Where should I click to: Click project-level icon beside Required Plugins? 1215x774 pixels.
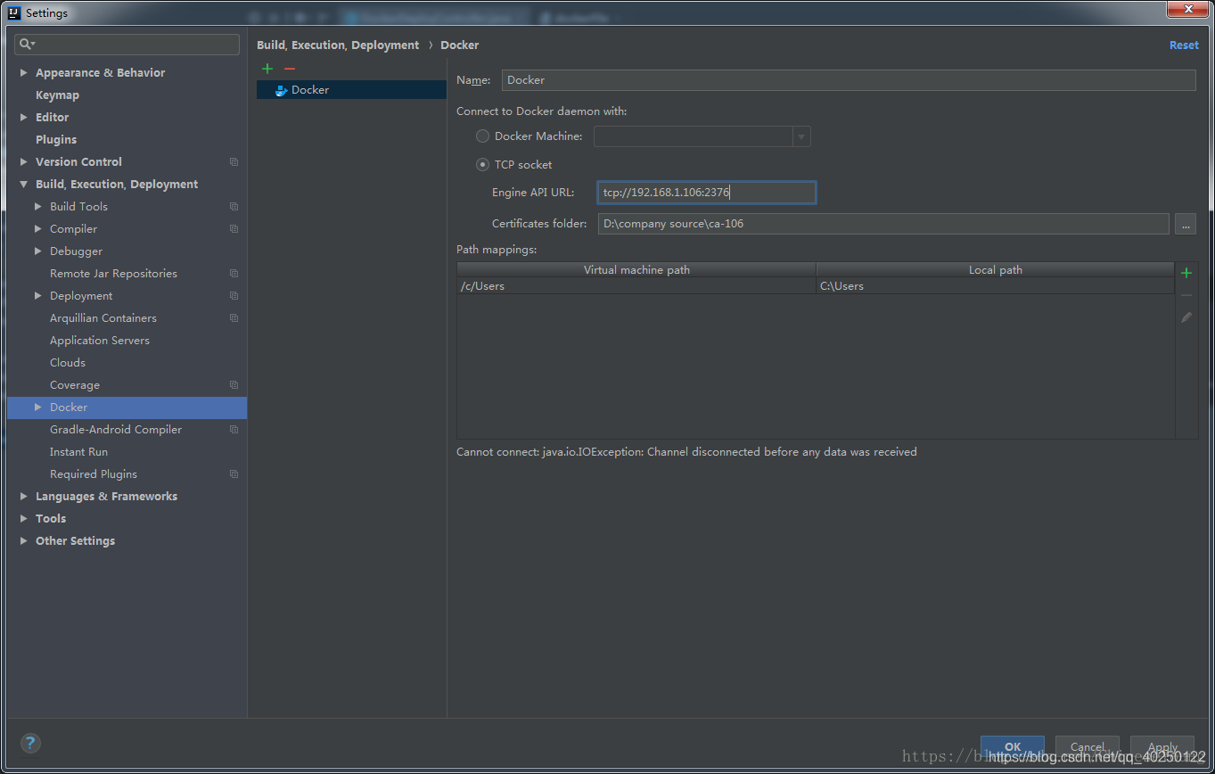tap(234, 474)
